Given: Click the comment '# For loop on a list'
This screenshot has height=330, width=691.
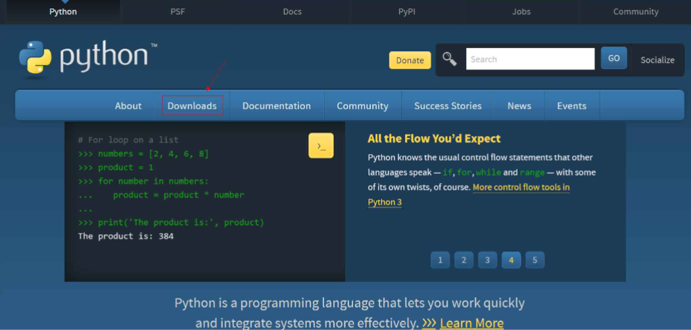Looking at the screenshot, I should click(128, 140).
